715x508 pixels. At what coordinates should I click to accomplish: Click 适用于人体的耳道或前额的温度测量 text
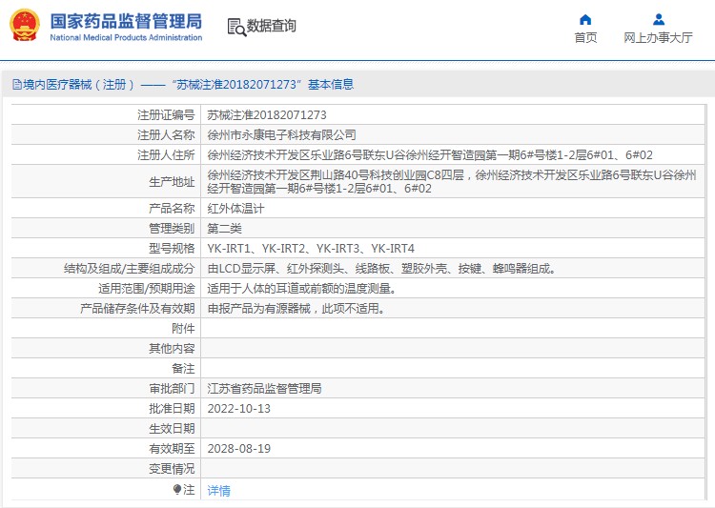302,289
